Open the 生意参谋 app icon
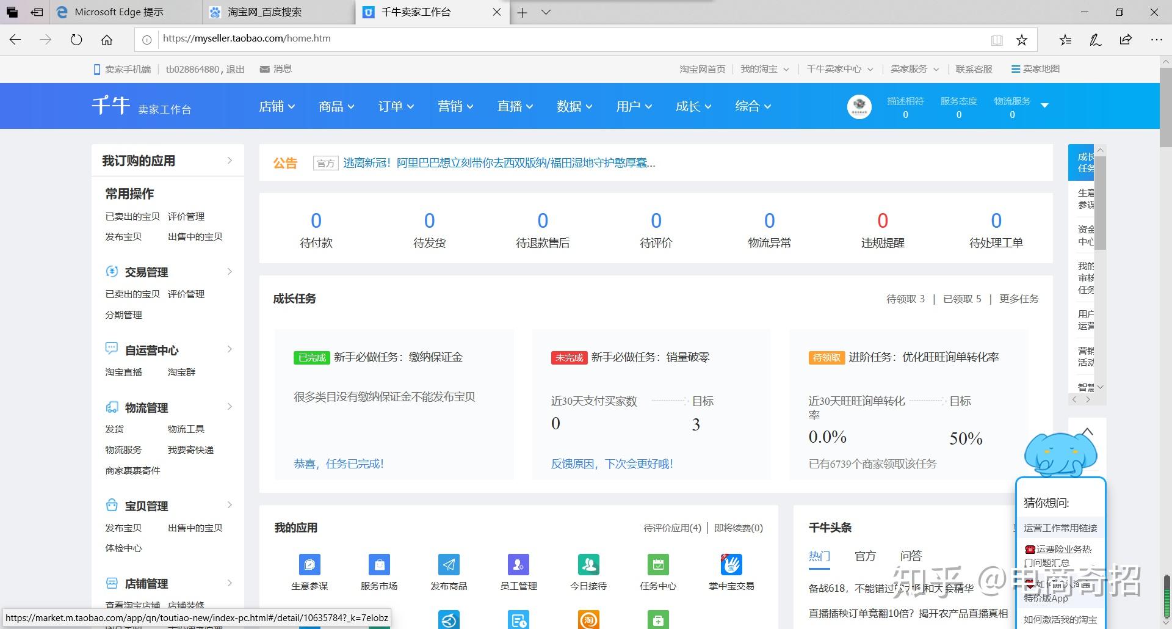This screenshot has height=629, width=1172. point(309,565)
